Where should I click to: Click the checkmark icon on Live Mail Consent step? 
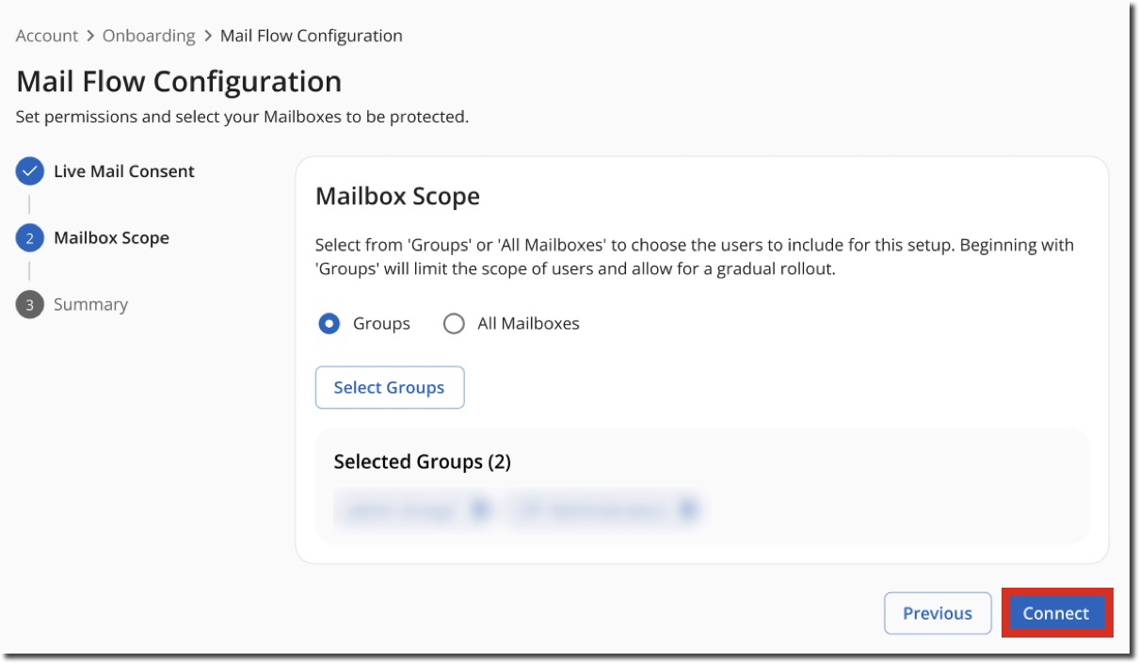28,170
